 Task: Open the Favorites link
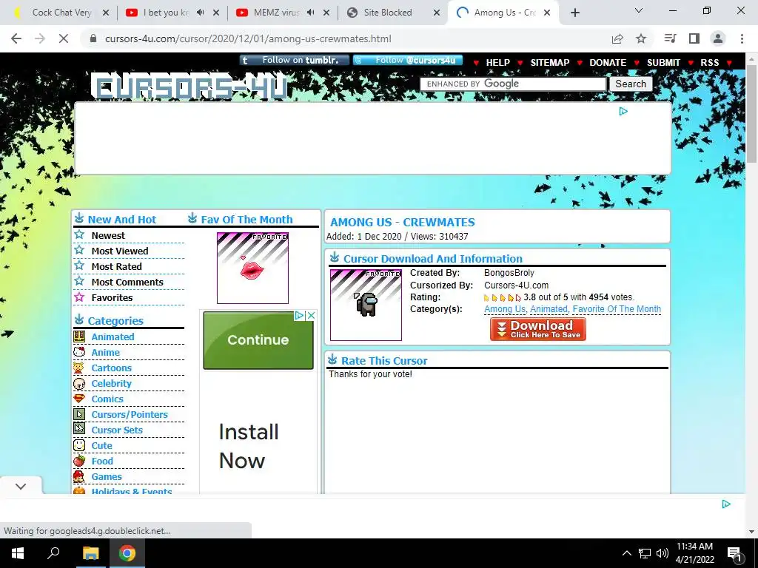click(x=112, y=297)
